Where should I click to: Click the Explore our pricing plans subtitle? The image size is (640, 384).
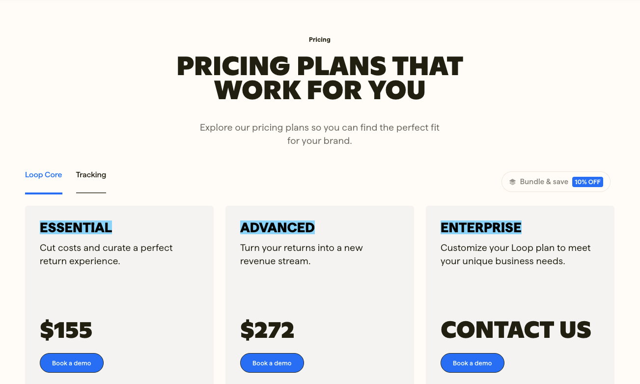pyautogui.click(x=320, y=134)
